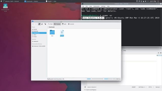Screen dimensions: 162x91
Task: Open Home in Places panel
Action: pos(39,29)
